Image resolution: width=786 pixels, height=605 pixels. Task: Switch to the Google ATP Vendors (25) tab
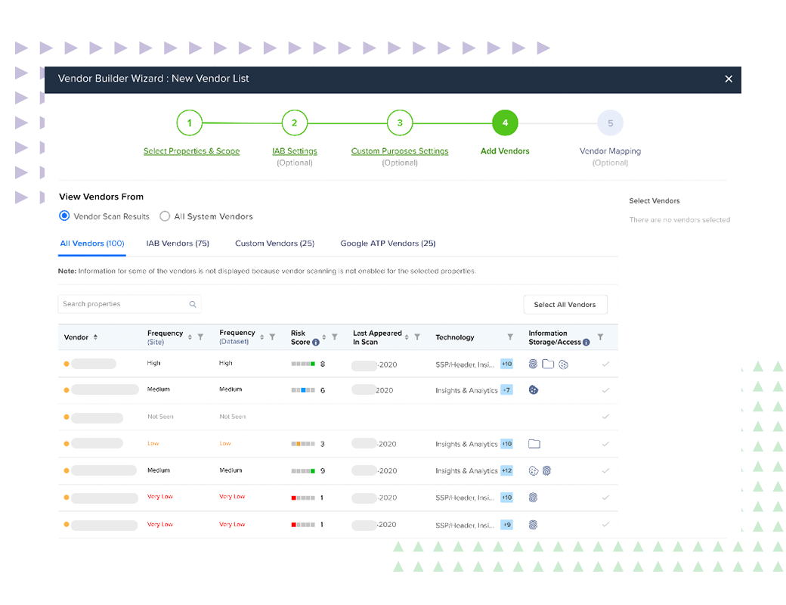coord(388,244)
